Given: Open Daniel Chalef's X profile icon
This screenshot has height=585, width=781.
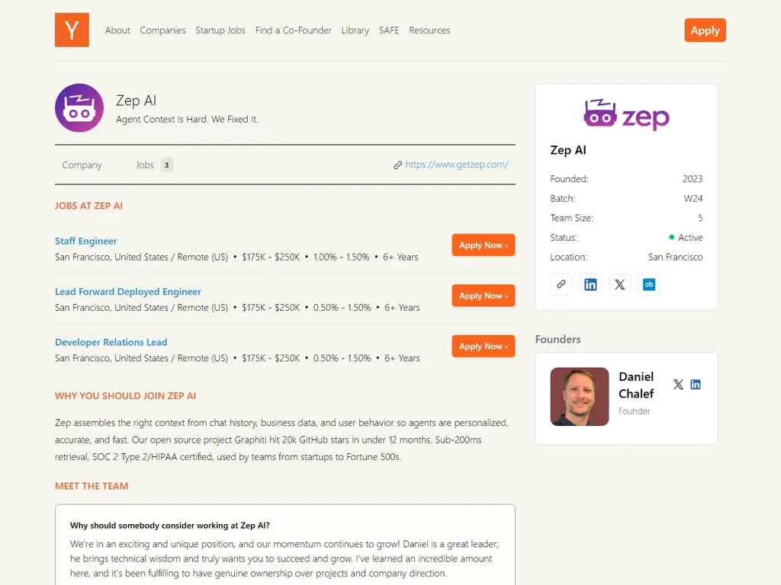Looking at the screenshot, I should coord(678,385).
